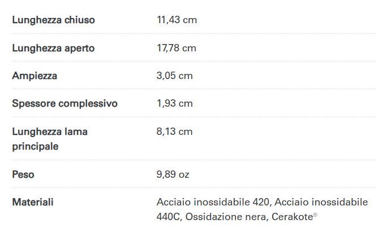The width and height of the screenshot is (378, 228).
Task: Select the Lunghezza aperto label
Action: pos(53,48)
